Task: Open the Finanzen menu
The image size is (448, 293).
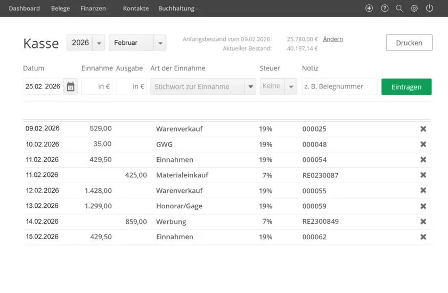Action: [x=94, y=9]
